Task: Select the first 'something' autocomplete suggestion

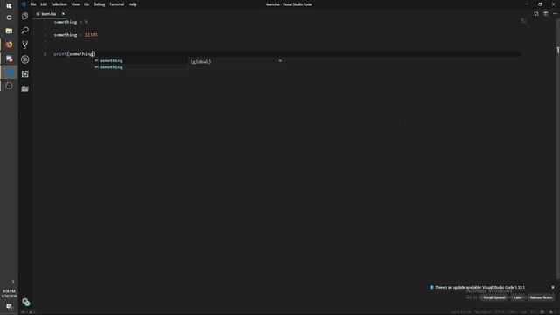Action: tap(140, 60)
